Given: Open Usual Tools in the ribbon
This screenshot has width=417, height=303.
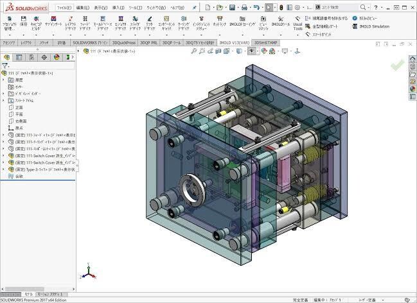Looking at the screenshot, I should point(297,23).
